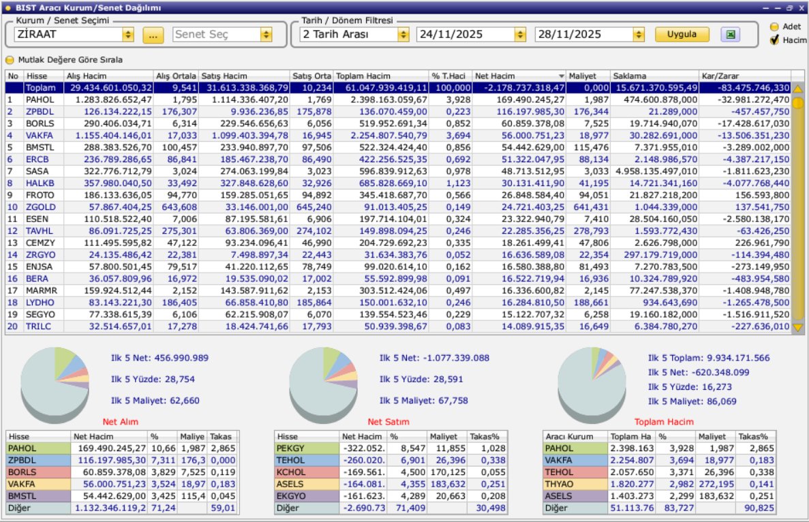Select the BORLS row in main table

(398, 123)
